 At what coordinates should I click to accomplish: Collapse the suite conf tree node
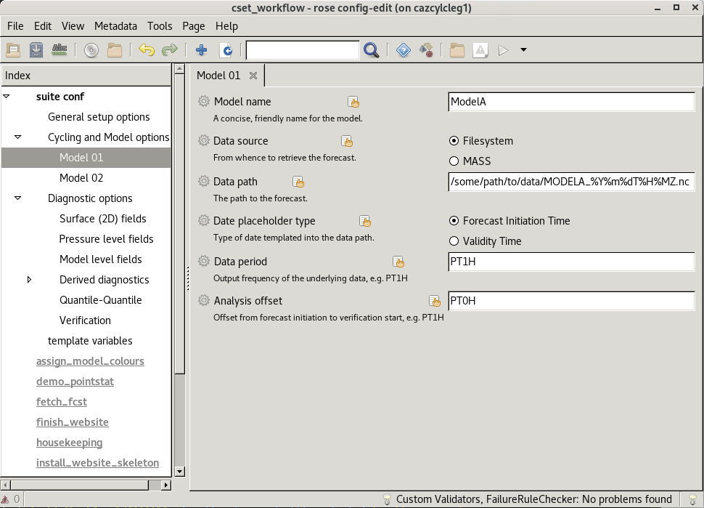(7, 96)
